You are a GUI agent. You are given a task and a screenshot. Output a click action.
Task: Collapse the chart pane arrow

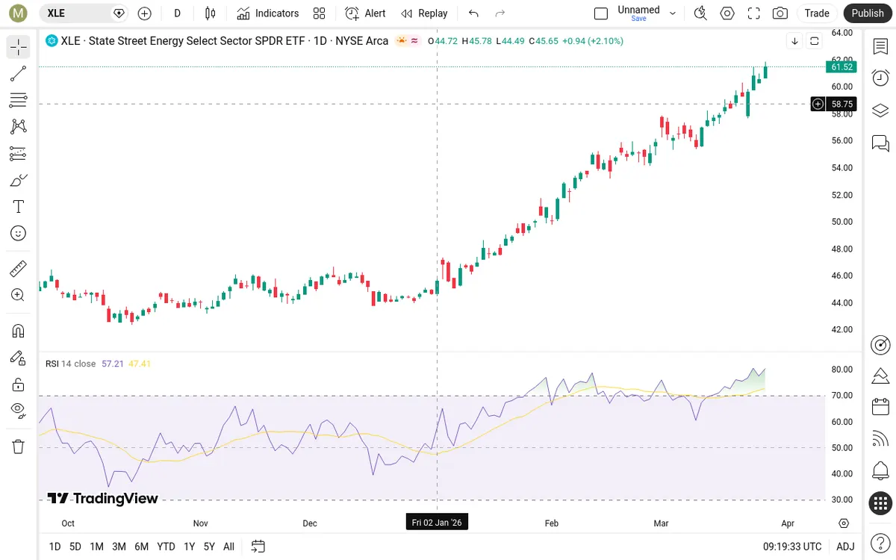coord(794,41)
